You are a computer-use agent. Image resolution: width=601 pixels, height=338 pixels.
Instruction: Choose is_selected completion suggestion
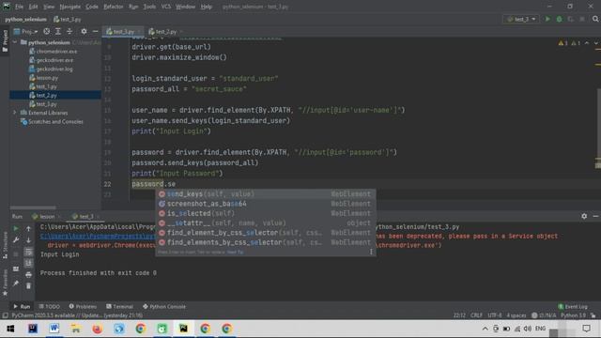[x=265, y=213]
